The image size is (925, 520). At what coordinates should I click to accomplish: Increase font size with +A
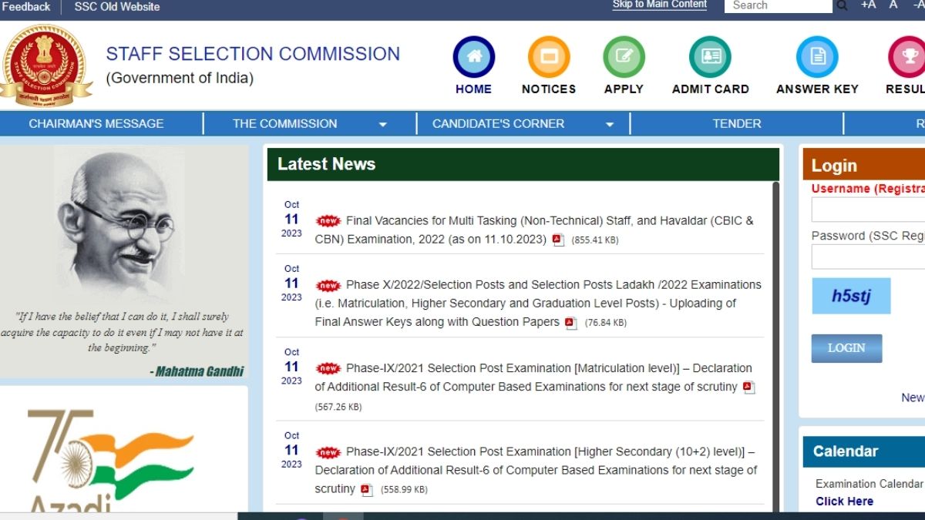[x=868, y=5]
